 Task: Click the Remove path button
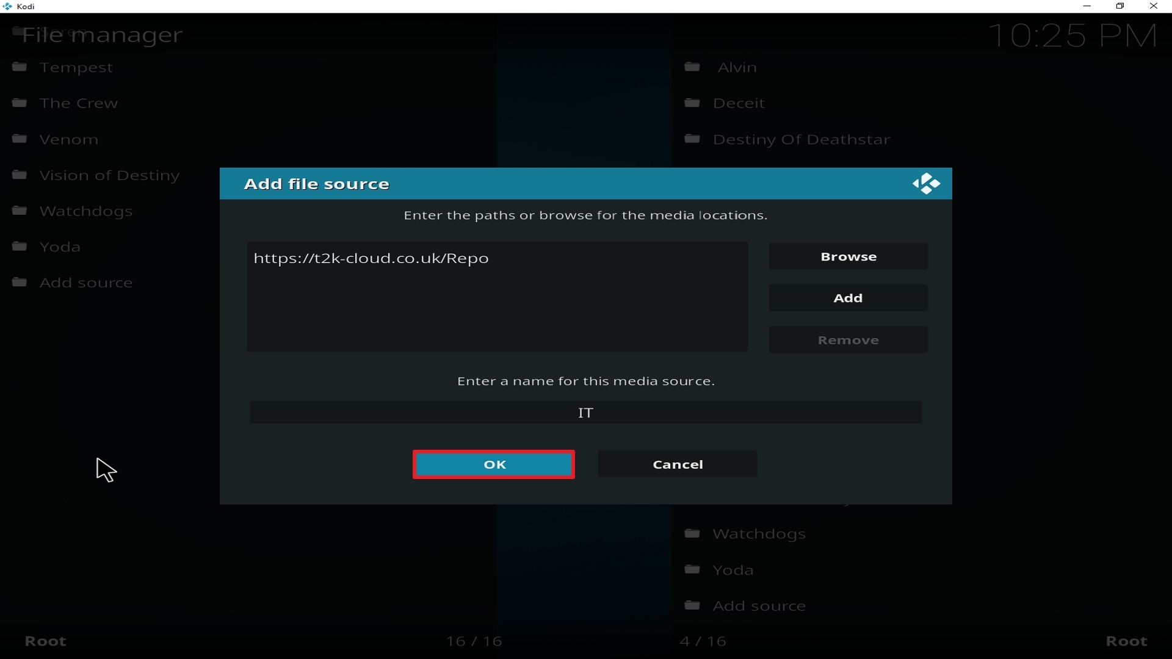pos(848,340)
